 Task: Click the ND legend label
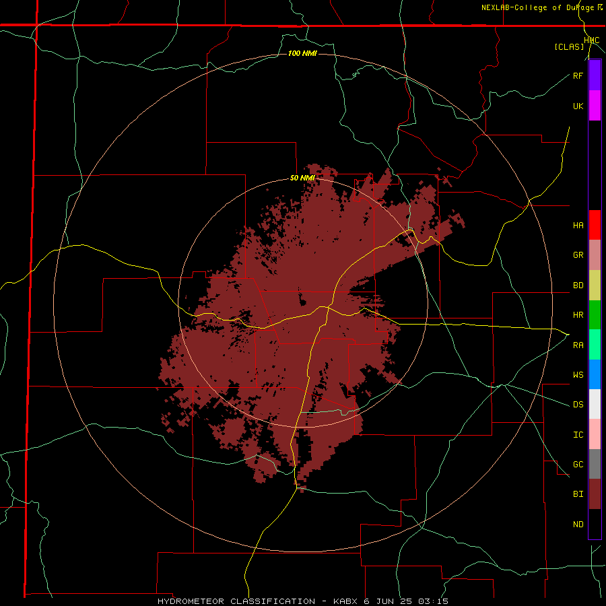coord(578,524)
